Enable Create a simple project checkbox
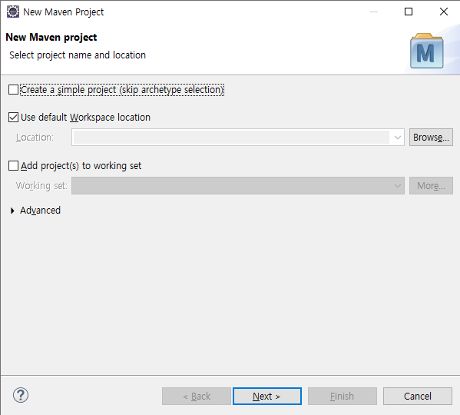The height and width of the screenshot is (415, 460). 13,89
